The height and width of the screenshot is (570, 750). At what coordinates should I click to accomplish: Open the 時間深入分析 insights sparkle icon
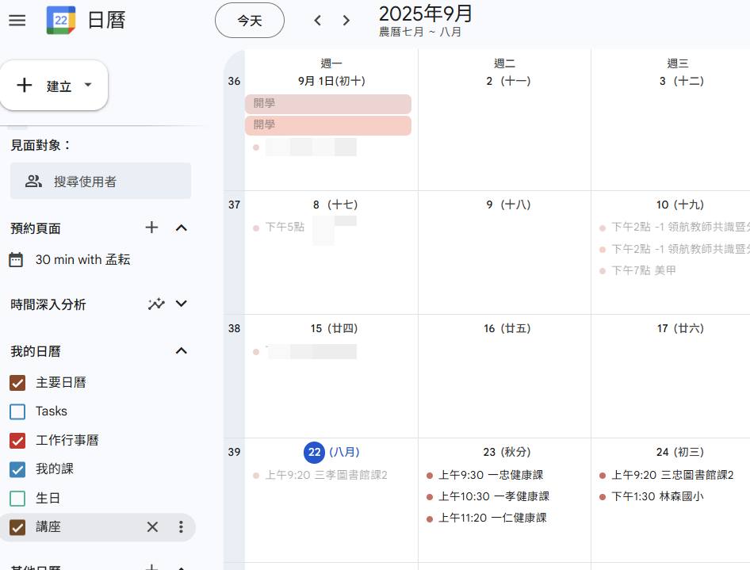156,304
